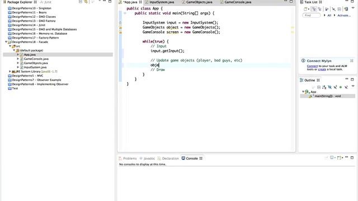Screen dimensions: 358x201
Task: Toggle Scheduled presentation icon in Task List
Action: coord(319,9)
